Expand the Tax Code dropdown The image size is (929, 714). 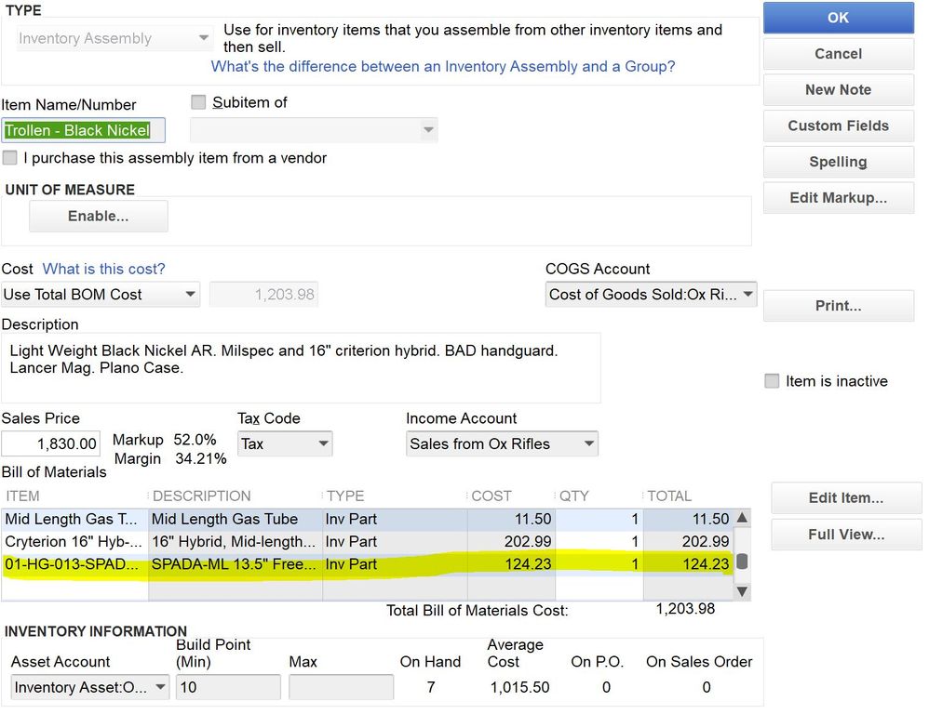click(x=322, y=444)
